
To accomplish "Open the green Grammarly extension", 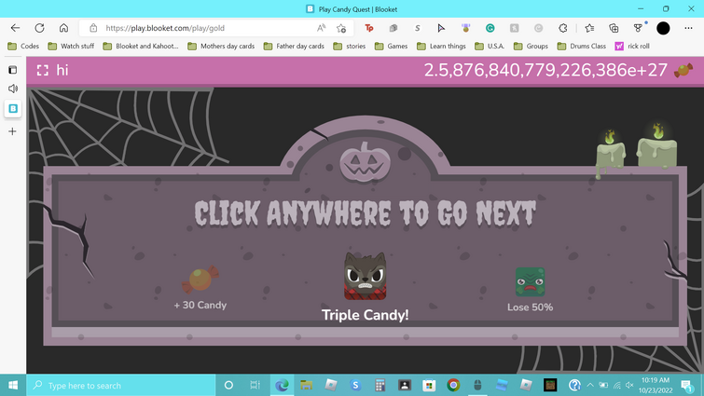I will pyautogui.click(x=490, y=28).
